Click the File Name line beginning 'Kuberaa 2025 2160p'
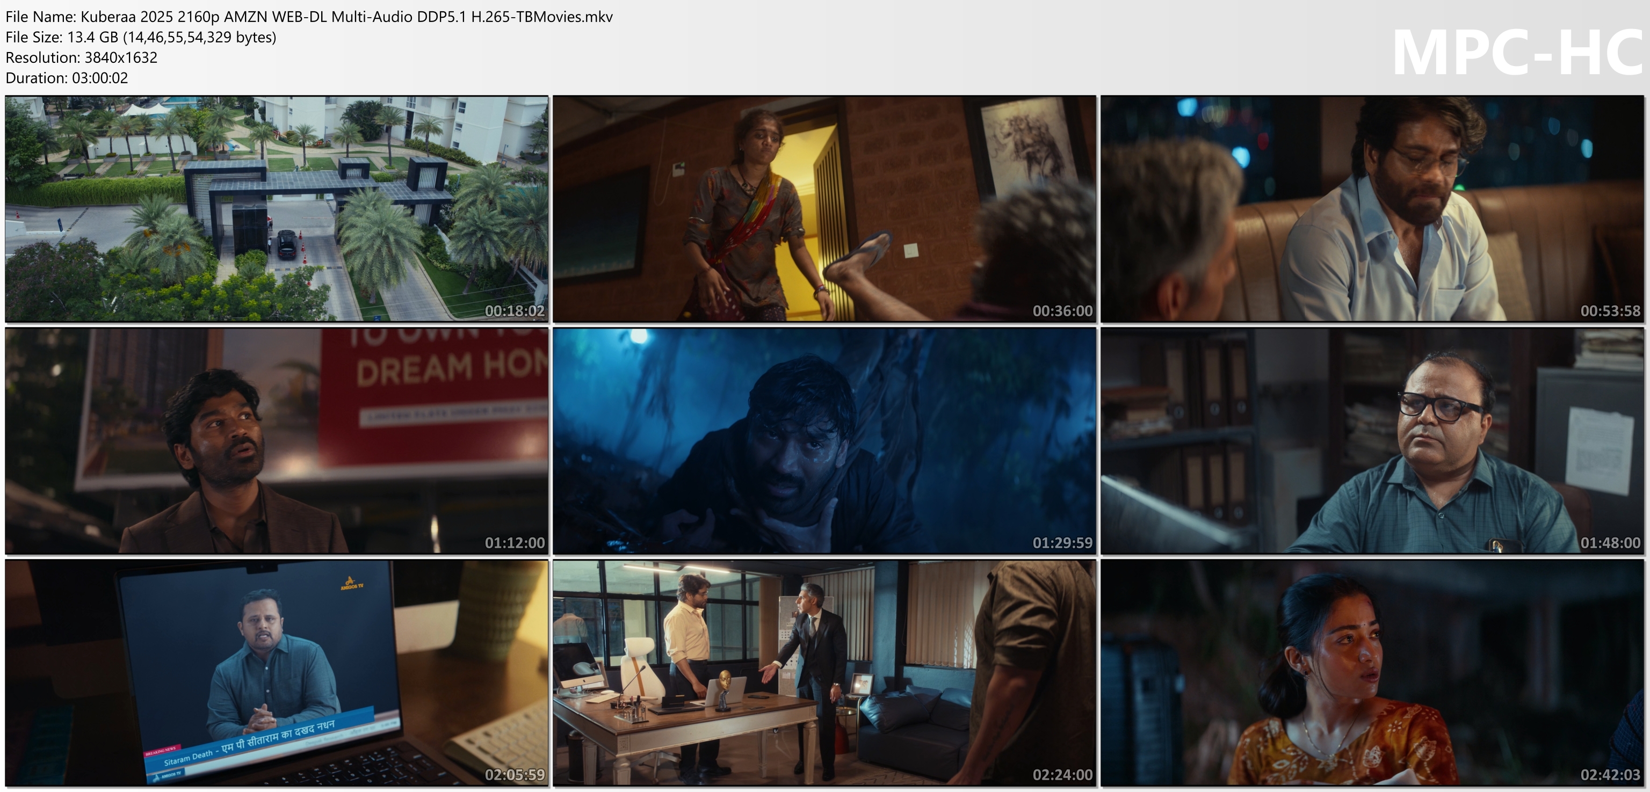 309,17
